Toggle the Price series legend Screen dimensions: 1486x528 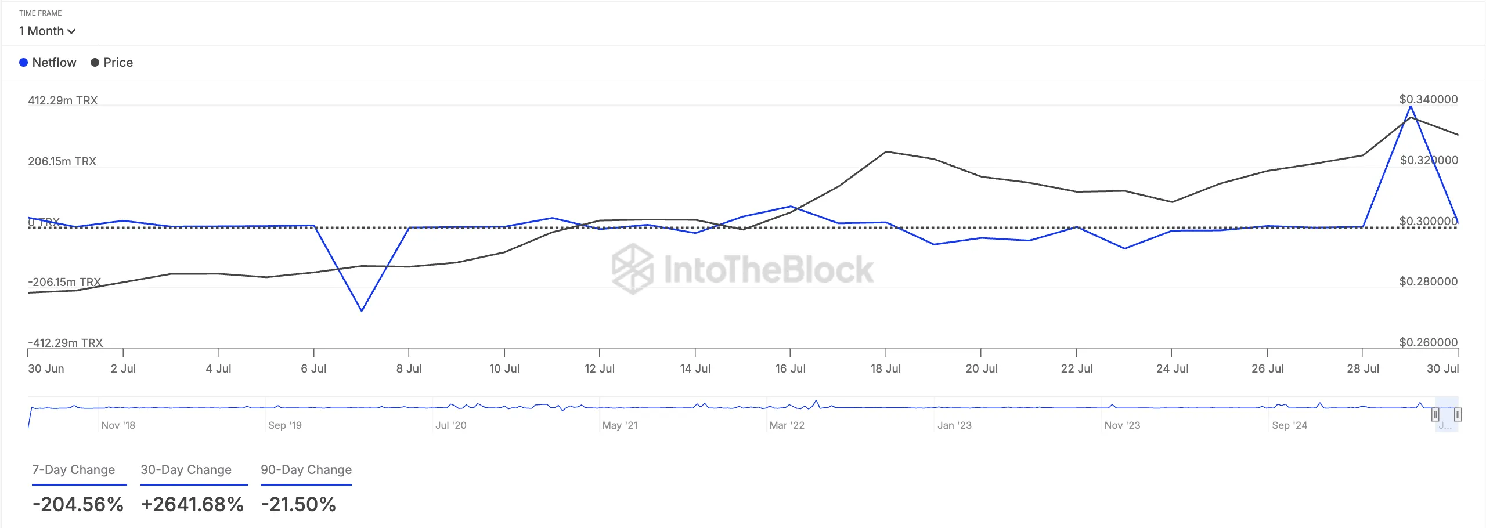(x=112, y=62)
